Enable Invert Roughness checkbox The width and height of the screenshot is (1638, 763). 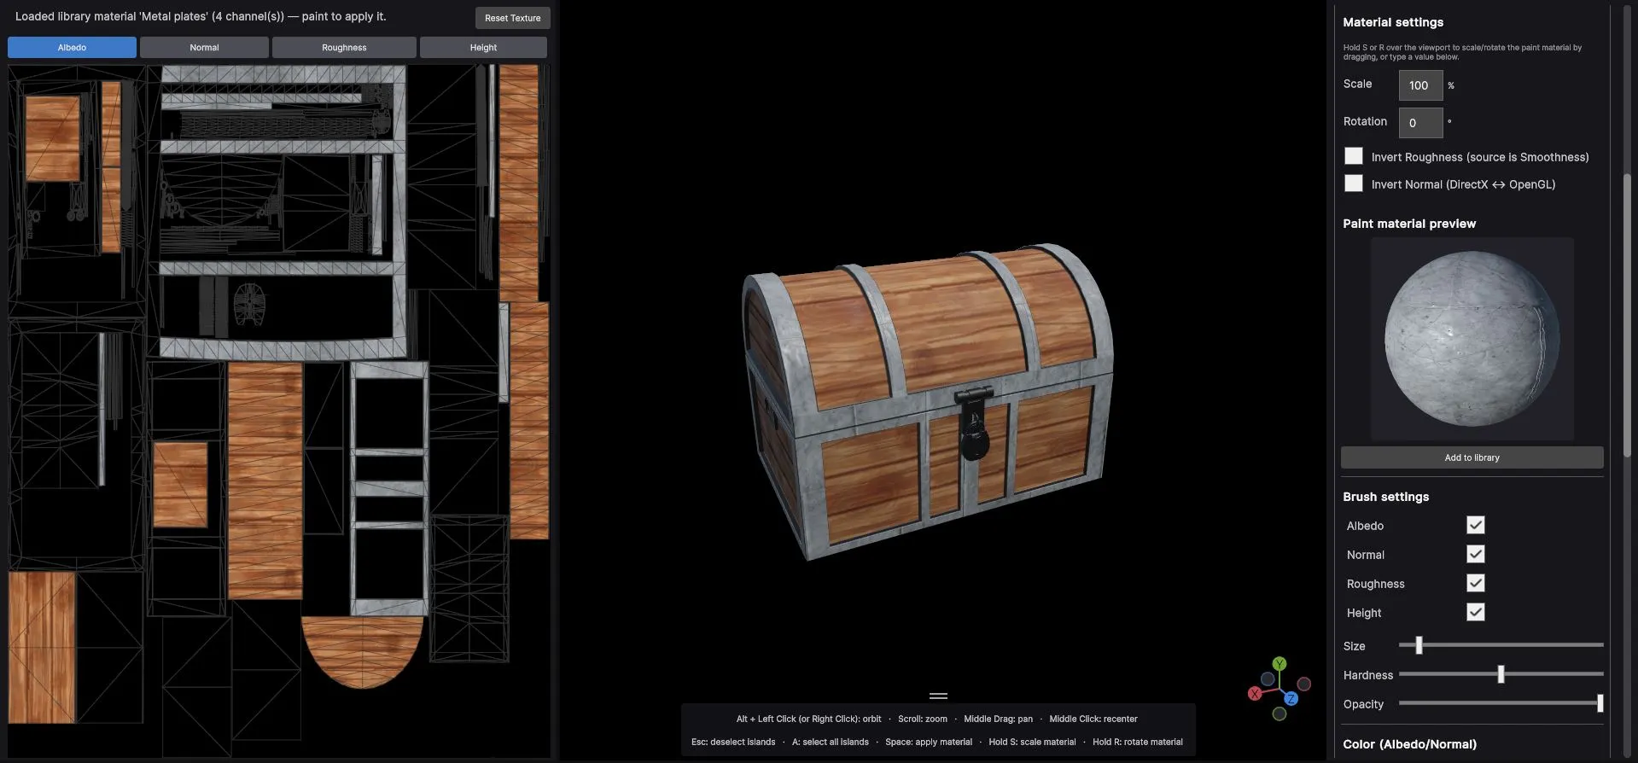pos(1353,156)
